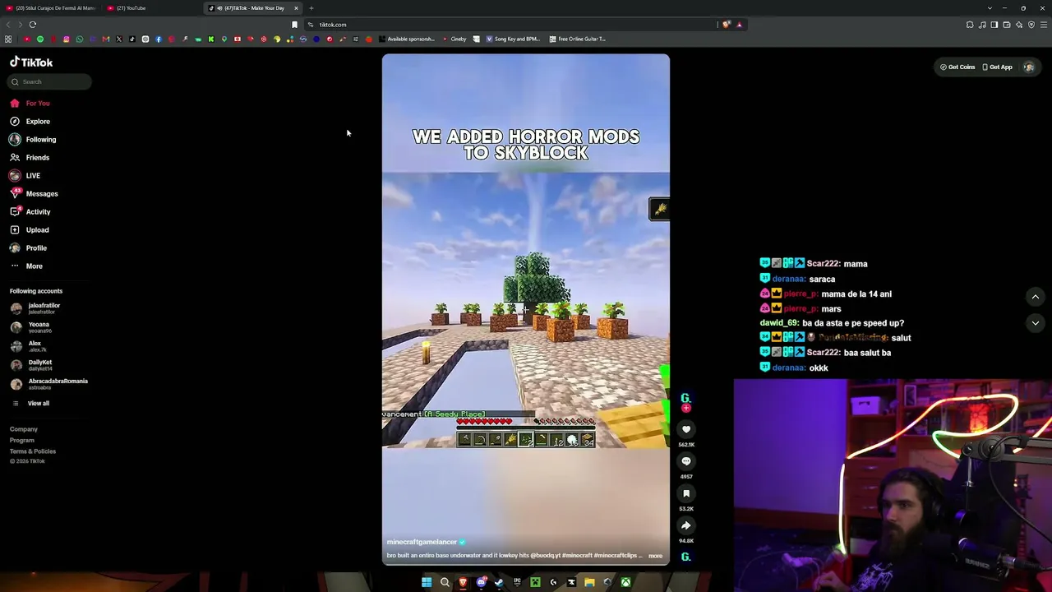Open the profile avatar menu
This screenshot has height=592, width=1052.
[1029, 67]
